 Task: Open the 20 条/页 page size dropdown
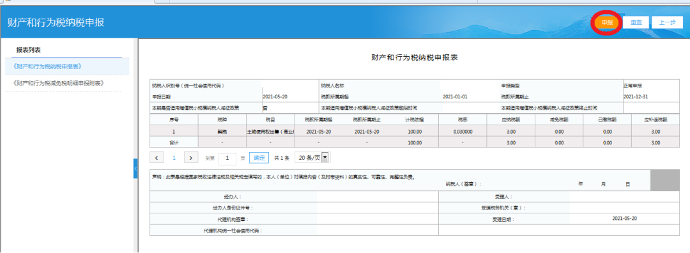pyautogui.click(x=312, y=158)
